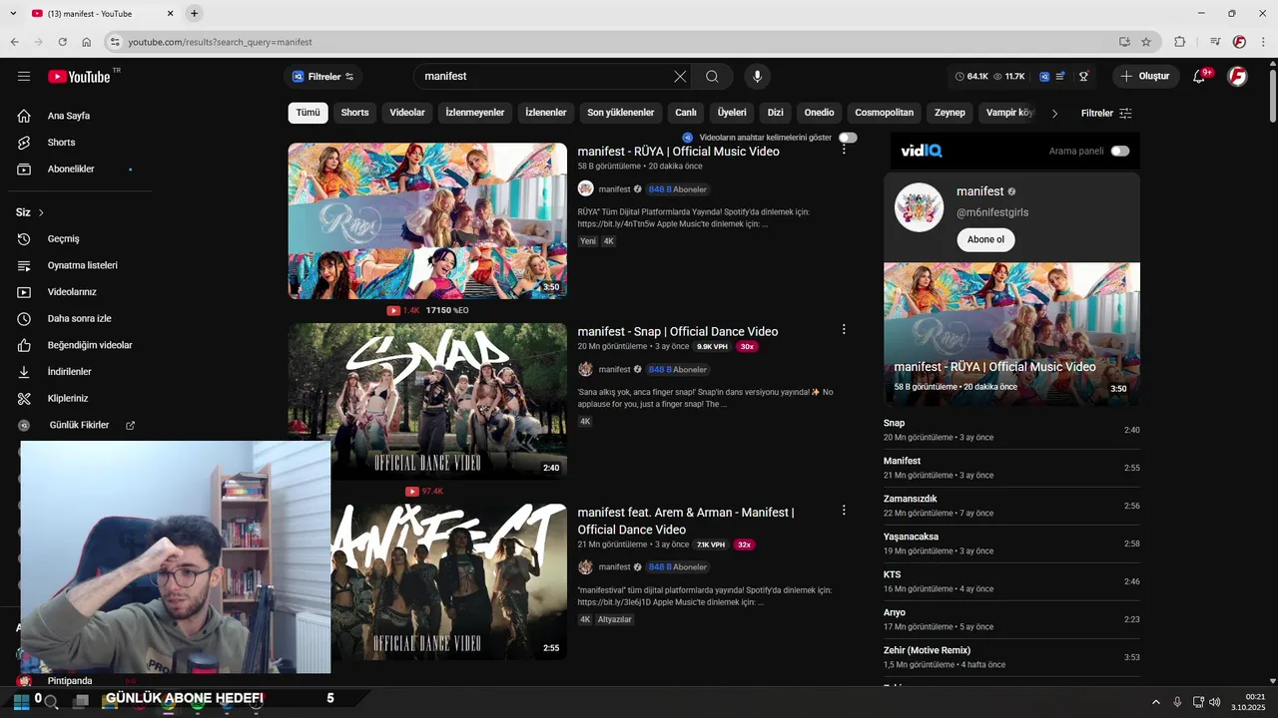Open Windows system tray overflow arrow
The image size is (1278, 718).
[1156, 702]
